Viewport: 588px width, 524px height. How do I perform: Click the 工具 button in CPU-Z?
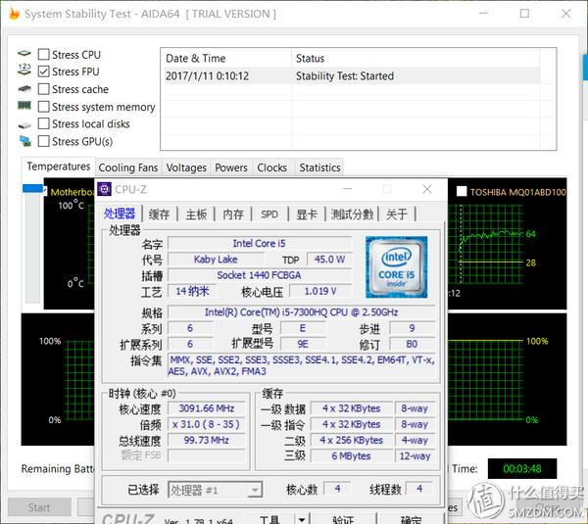[x=269, y=519]
